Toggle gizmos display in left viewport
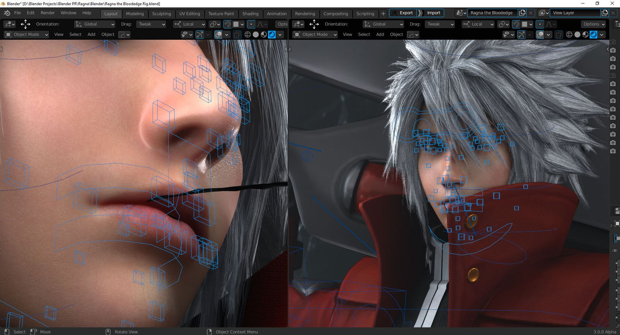 tap(200, 34)
